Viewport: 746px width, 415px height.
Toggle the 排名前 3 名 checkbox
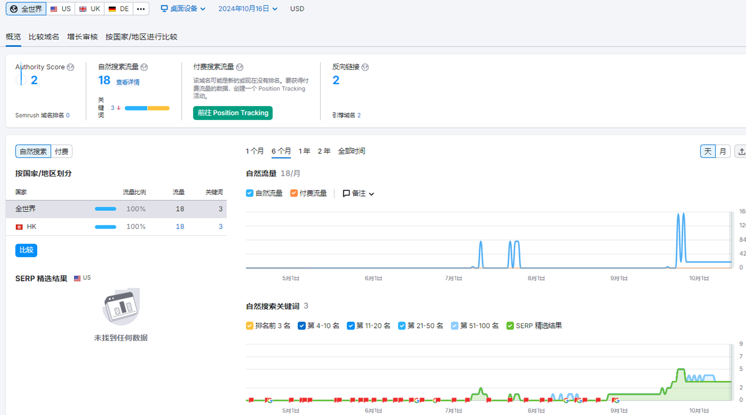click(249, 326)
